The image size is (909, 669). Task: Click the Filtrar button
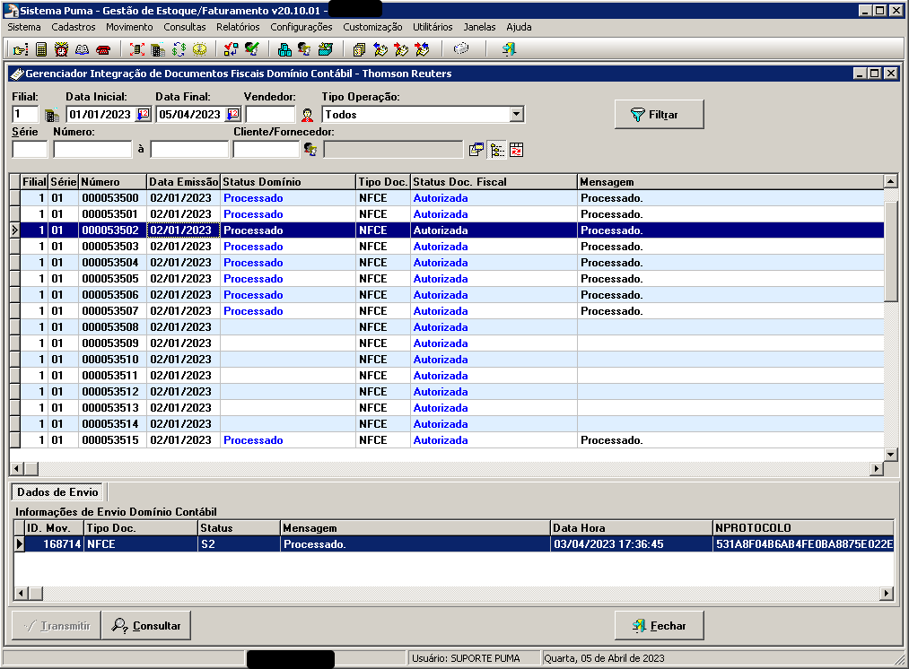point(659,115)
